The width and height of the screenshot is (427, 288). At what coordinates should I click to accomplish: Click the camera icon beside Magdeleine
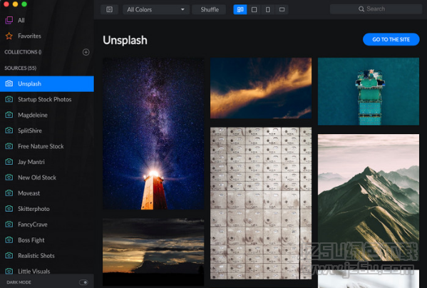9,115
